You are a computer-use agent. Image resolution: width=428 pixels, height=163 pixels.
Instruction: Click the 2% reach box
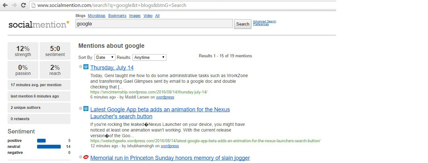pyautogui.click(x=55, y=70)
